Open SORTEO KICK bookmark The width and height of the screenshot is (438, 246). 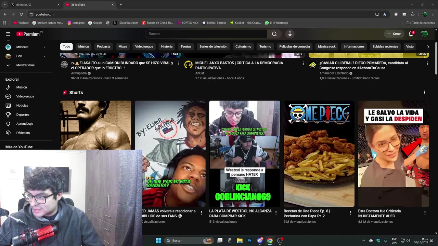coord(188,23)
